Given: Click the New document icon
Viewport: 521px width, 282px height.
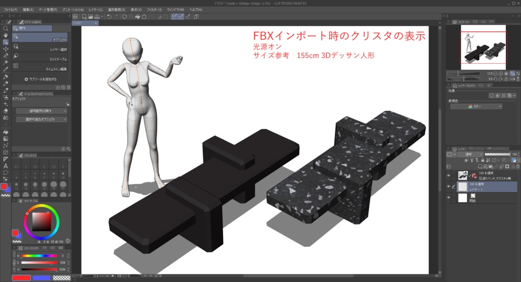Looking at the screenshot, I should click(x=84, y=16).
